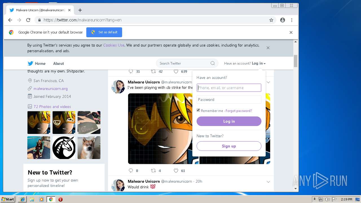Click Forgot password? link

239,111
